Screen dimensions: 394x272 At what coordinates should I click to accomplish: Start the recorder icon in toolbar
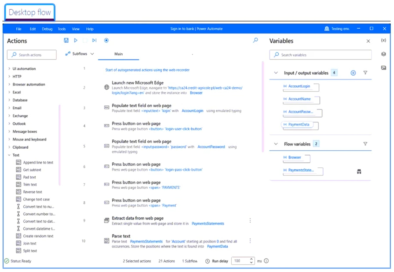click(x=106, y=41)
